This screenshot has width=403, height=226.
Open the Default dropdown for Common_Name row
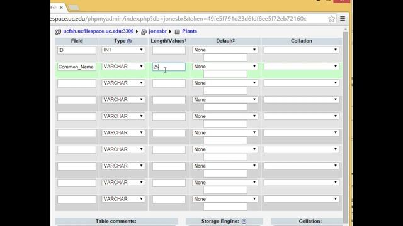225,67
